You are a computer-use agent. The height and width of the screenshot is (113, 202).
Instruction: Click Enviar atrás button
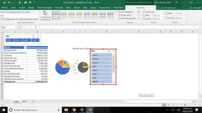pyautogui.click(x=125, y=15)
